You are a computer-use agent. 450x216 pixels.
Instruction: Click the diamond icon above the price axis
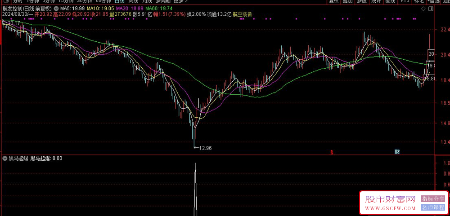[423, 9]
